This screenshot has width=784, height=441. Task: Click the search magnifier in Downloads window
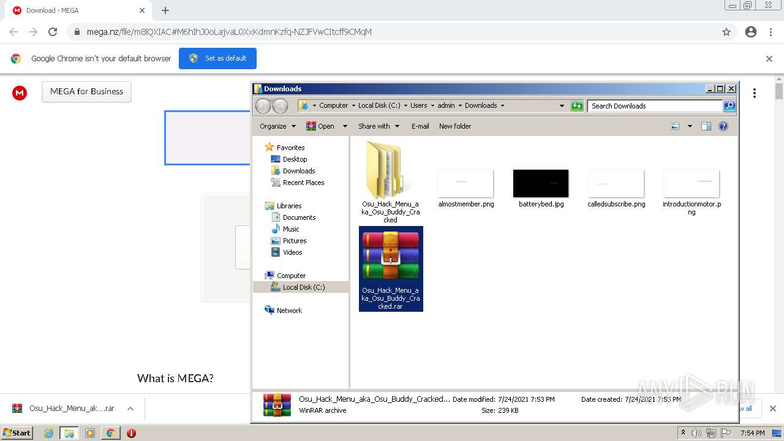729,106
